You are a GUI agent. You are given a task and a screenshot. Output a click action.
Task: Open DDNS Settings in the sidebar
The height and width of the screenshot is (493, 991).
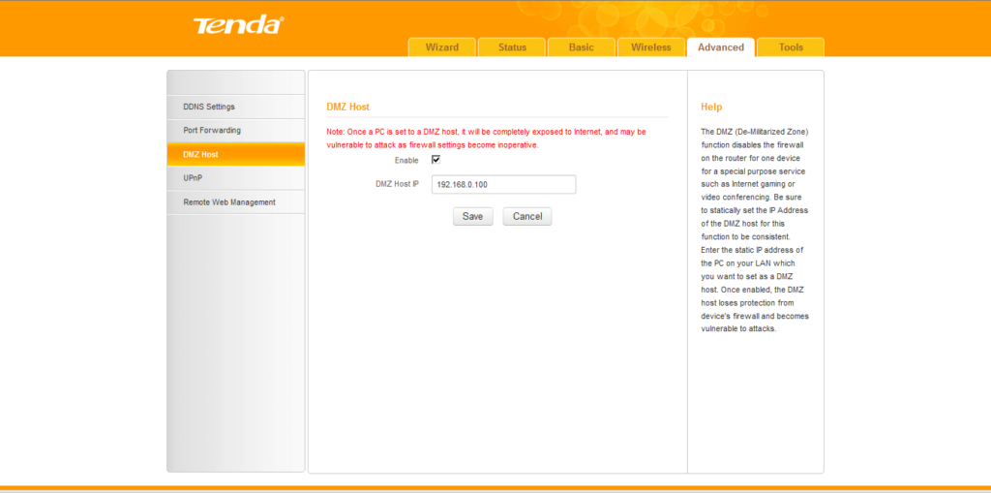209,107
